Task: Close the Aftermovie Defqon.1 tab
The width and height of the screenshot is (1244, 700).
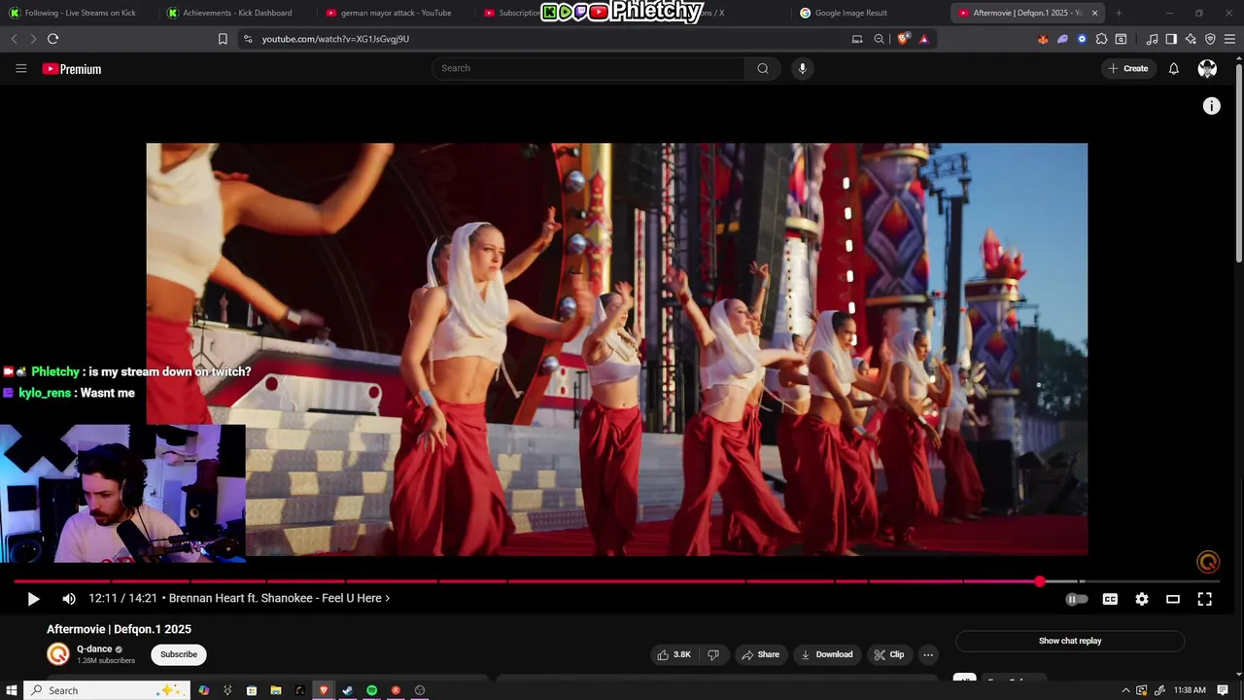Action: pyautogui.click(x=1094, y=13)
